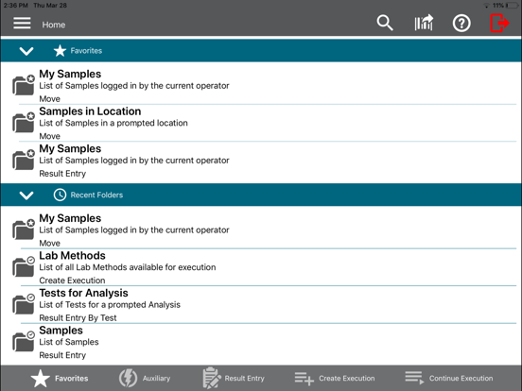Switch to the Create Execution tab label

coord(346,379)
